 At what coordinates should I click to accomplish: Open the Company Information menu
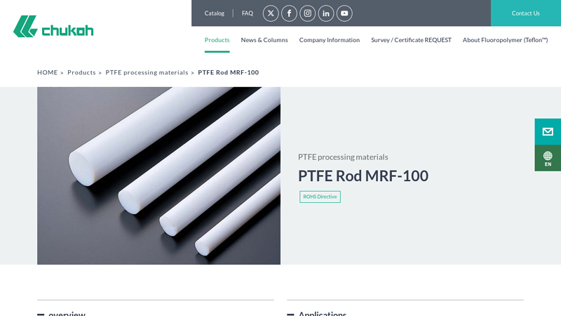pos(329,40)
